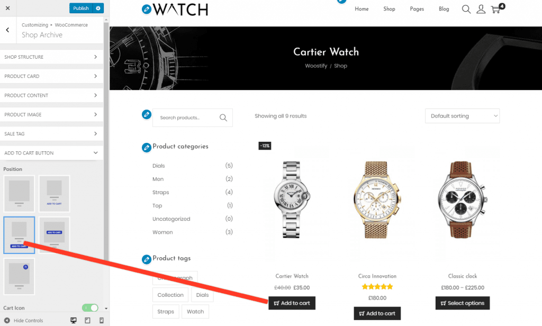Switch to tablet preview device icon
The height and width of the screenshot is (326, 542).
point(87,321)
